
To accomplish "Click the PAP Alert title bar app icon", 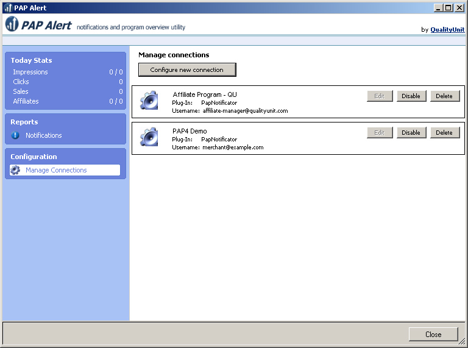I will coord(8,8).
